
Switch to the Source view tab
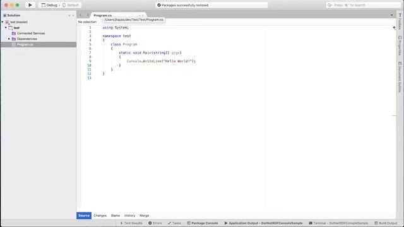[x=84, y=216]
